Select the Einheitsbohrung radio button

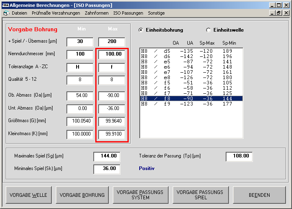[x=141, y=30]
